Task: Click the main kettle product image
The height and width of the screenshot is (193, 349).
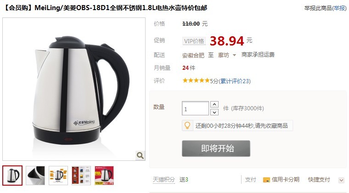Action: coord(74,89)
